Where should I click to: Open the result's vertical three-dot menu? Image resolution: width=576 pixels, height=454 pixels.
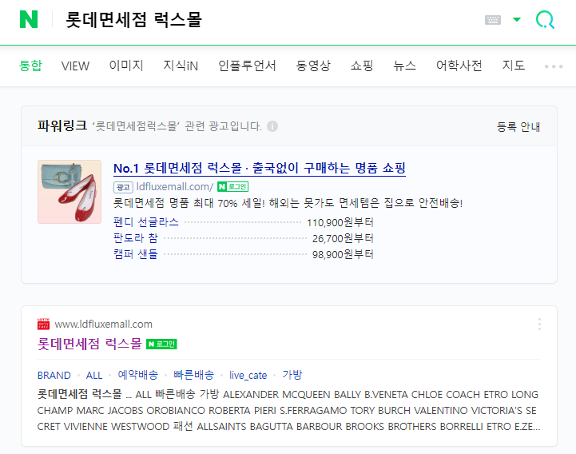(539, 325)
